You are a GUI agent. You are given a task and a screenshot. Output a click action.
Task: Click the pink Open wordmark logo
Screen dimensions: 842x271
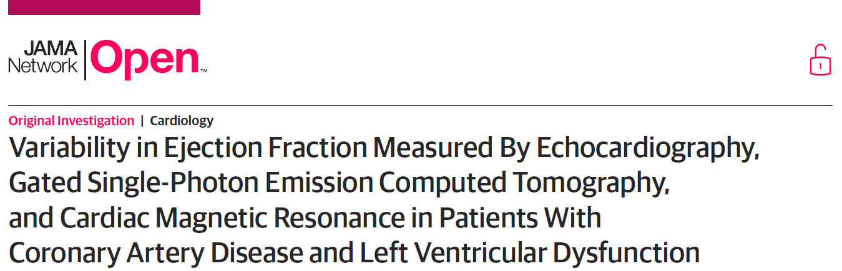point(144,60)
